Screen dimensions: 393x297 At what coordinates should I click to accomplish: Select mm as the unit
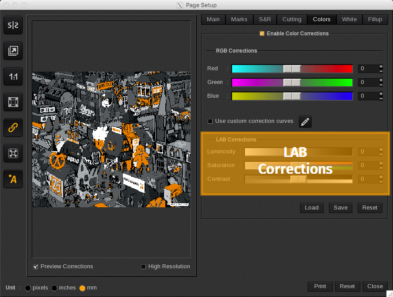click(x=82, y=288)
